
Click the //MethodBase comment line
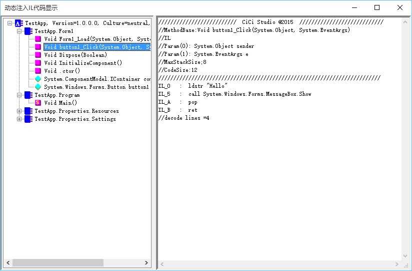pos(254,30)
